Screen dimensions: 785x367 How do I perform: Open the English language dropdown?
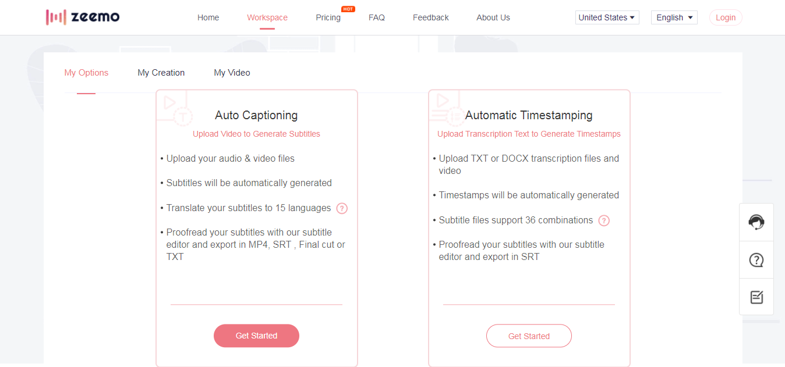click(674, 17)
